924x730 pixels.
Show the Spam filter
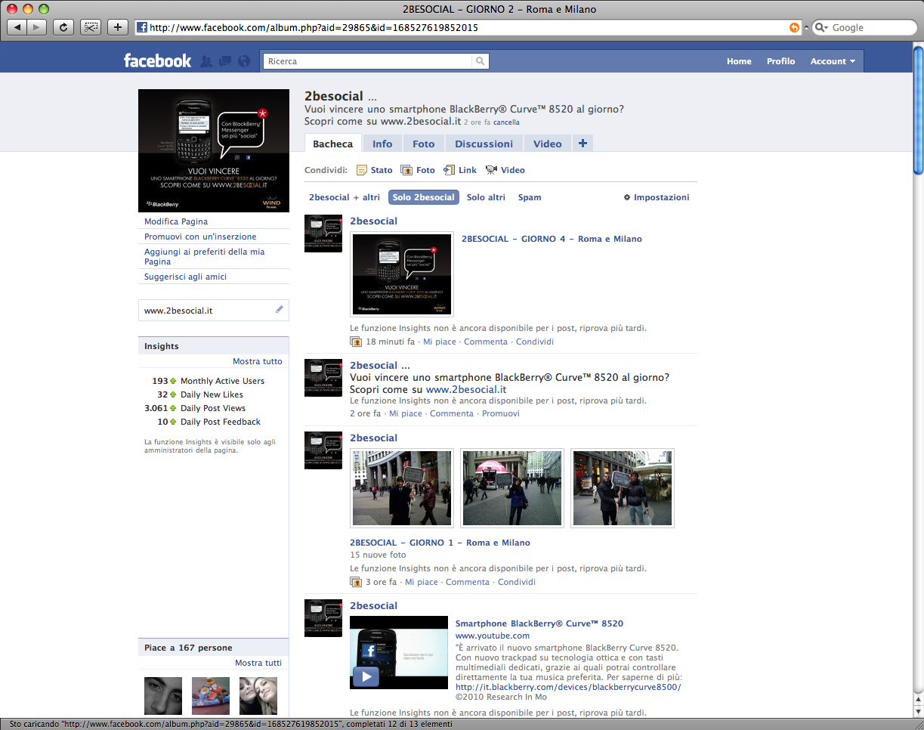(530, 197)
